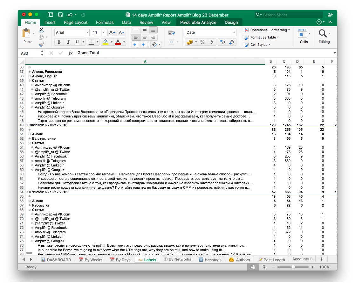The height and width of the screenshot is (296, 355).
Task: Open the Page Layout ribbon tab
Action: [76, 22]
